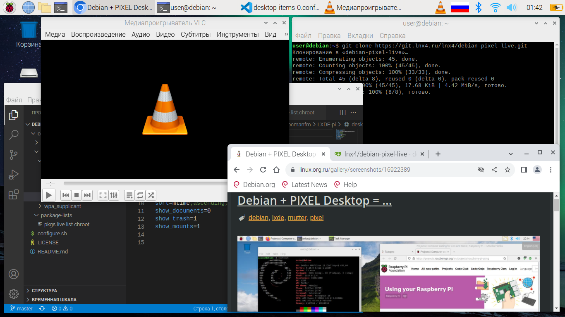Toggle VLC fullscreen mode
The image size is (565, 317).
[103, 195]
